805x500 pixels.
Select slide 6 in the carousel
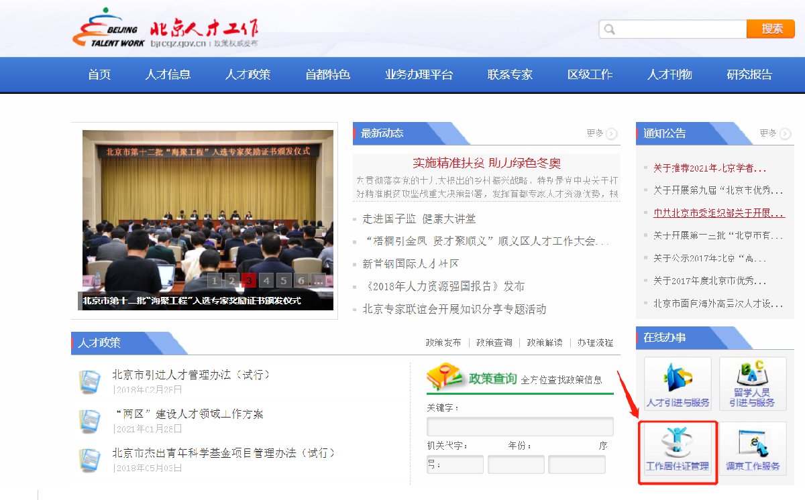coord(301,281)
